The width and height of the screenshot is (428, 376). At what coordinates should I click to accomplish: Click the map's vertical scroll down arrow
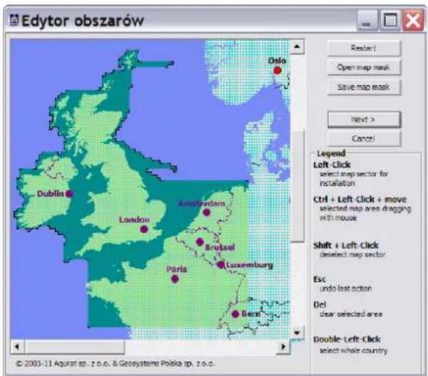tap(297, 333)
